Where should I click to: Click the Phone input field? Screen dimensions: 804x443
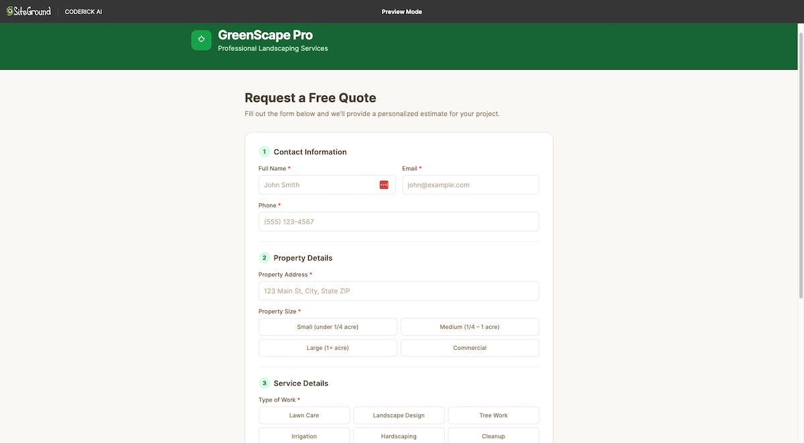point(399,222)
